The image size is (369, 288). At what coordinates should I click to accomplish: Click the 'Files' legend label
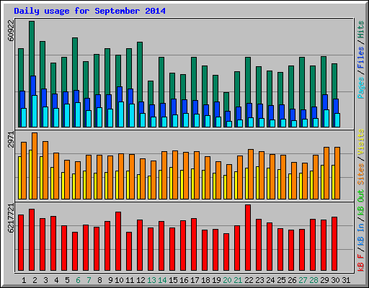(361, 58)
